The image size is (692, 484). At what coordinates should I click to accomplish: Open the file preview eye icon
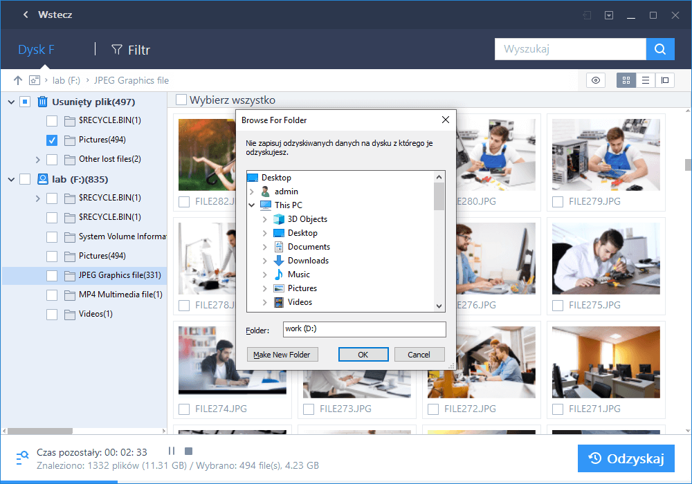[x=595, y=80]
